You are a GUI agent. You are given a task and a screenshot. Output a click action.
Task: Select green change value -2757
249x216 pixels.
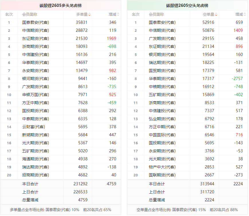coord(237,79)
